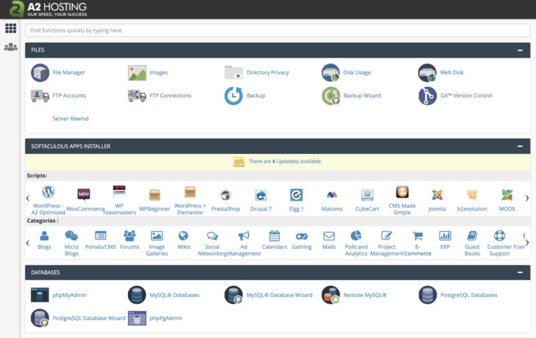This screenshot has width=536, height=338.
Task: Open the Project Management category
Action: pyautogui.click(x=387, y=243)
